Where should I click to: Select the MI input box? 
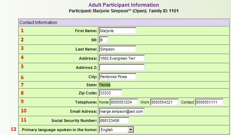tap(104, 40)
